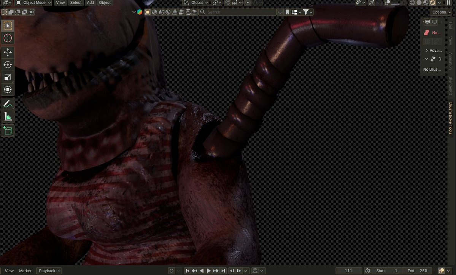Select the orange object filter icon

click(148, 12)
